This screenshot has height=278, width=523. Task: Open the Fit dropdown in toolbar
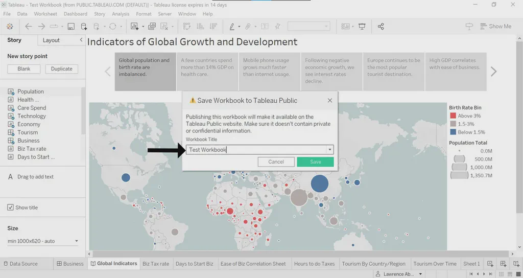[x=309, y=27]
